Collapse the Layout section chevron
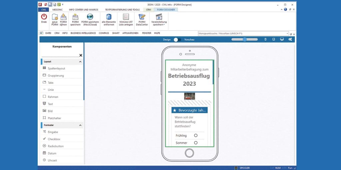This screenshot has width=341, height=170. (80, 62)
